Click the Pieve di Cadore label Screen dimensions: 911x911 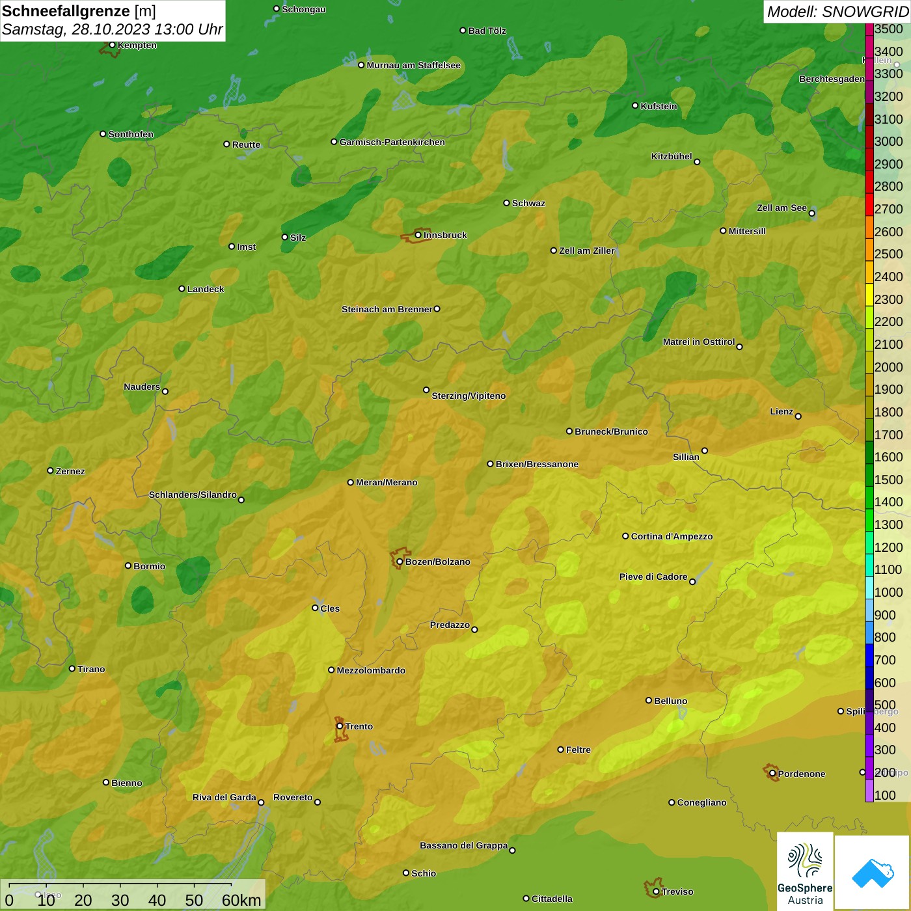click(653, 577)
